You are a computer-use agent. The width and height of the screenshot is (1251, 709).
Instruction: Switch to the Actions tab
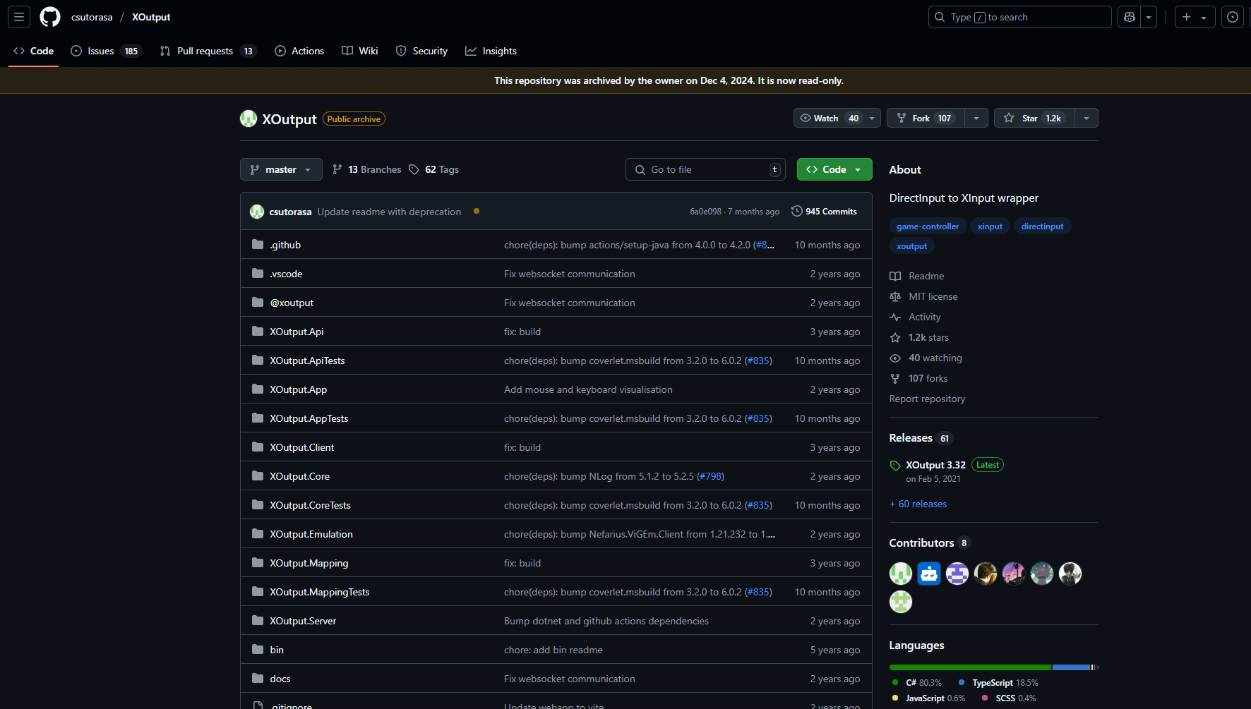(x=299, y=51)
